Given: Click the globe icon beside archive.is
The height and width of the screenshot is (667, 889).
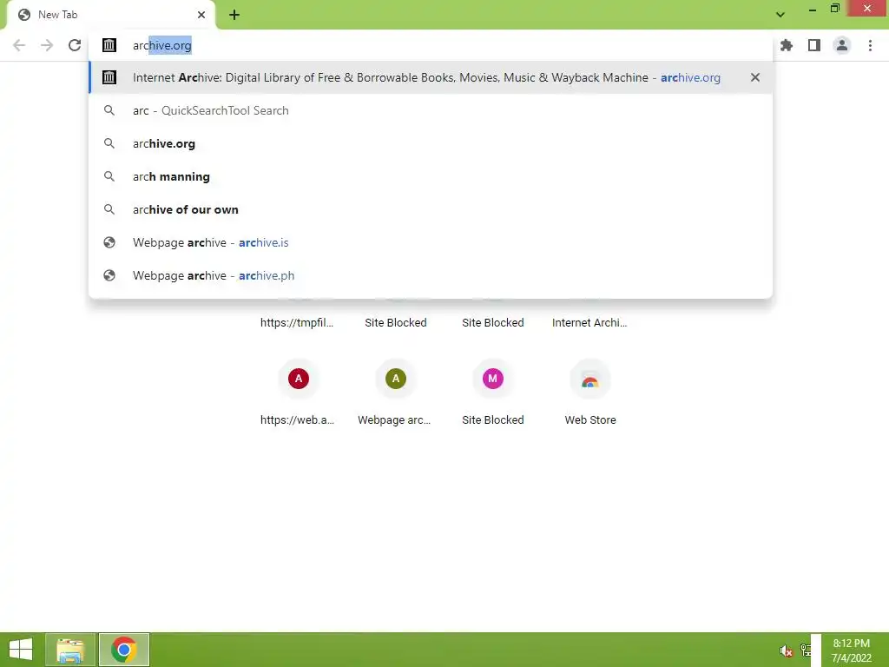Looking at the screenshot, I should pos(109,242).
